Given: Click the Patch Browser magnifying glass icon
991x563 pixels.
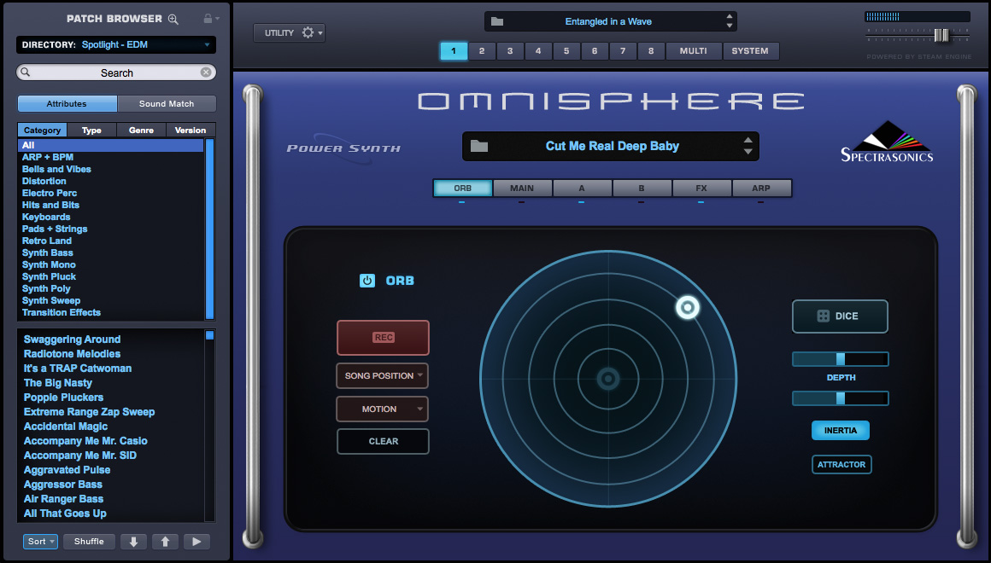Looking at the screenshot, I should 173,18.
